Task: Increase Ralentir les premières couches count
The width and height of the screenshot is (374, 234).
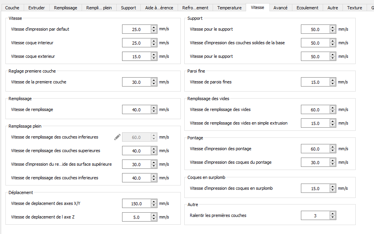Action: click(x=332, y=213)
